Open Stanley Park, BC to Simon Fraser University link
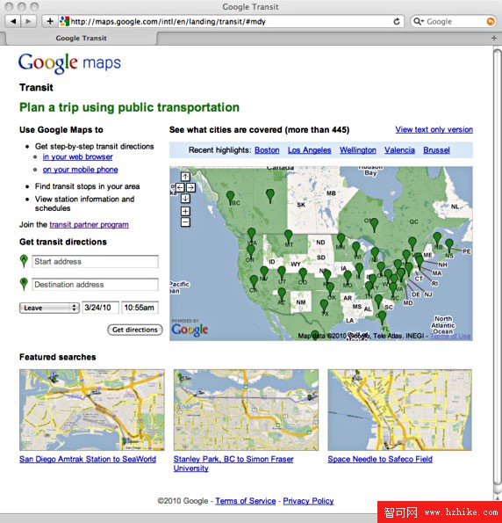Screen dimensions: 502x523 233,463
